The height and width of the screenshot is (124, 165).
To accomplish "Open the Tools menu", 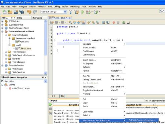I will 84,7.
